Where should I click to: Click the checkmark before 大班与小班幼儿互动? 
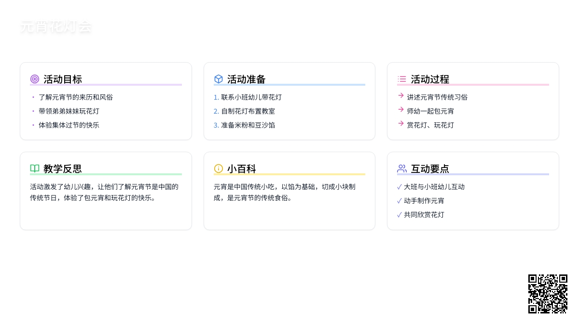click(x=400, y=187)
